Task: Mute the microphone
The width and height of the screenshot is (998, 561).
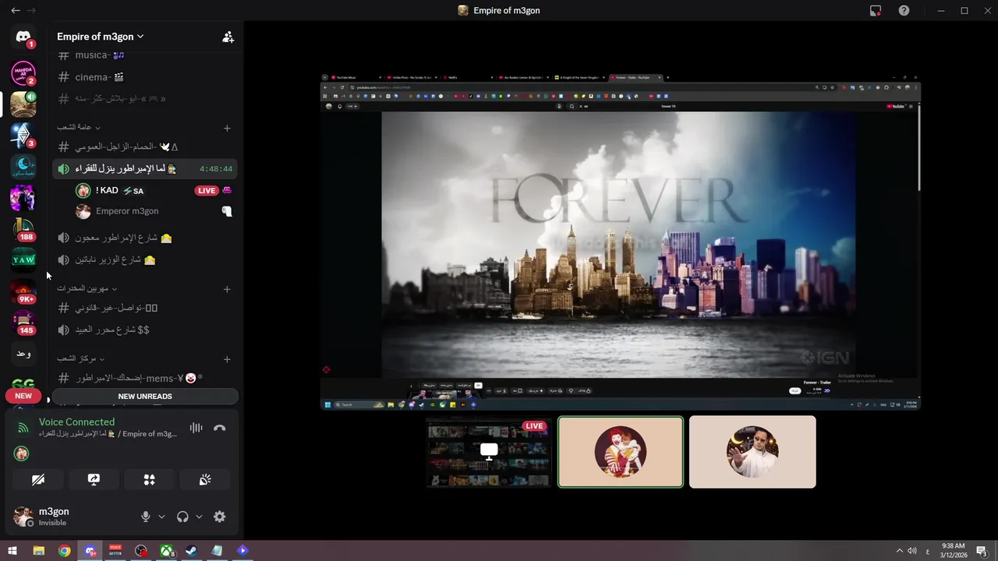Action: point(145,517)
